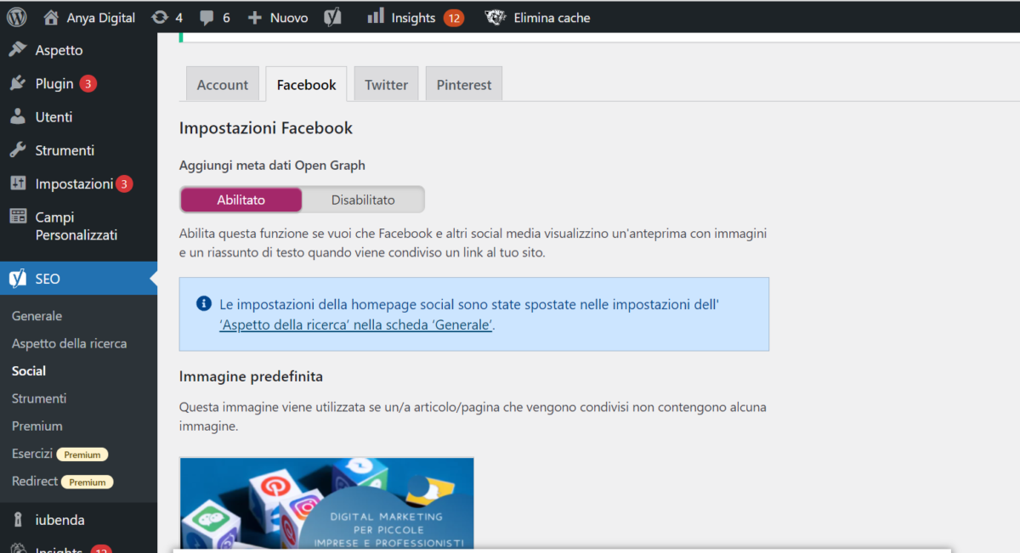
Task: Follow the 'Aspetto della ricerca' Generale link
Action: 356,324
